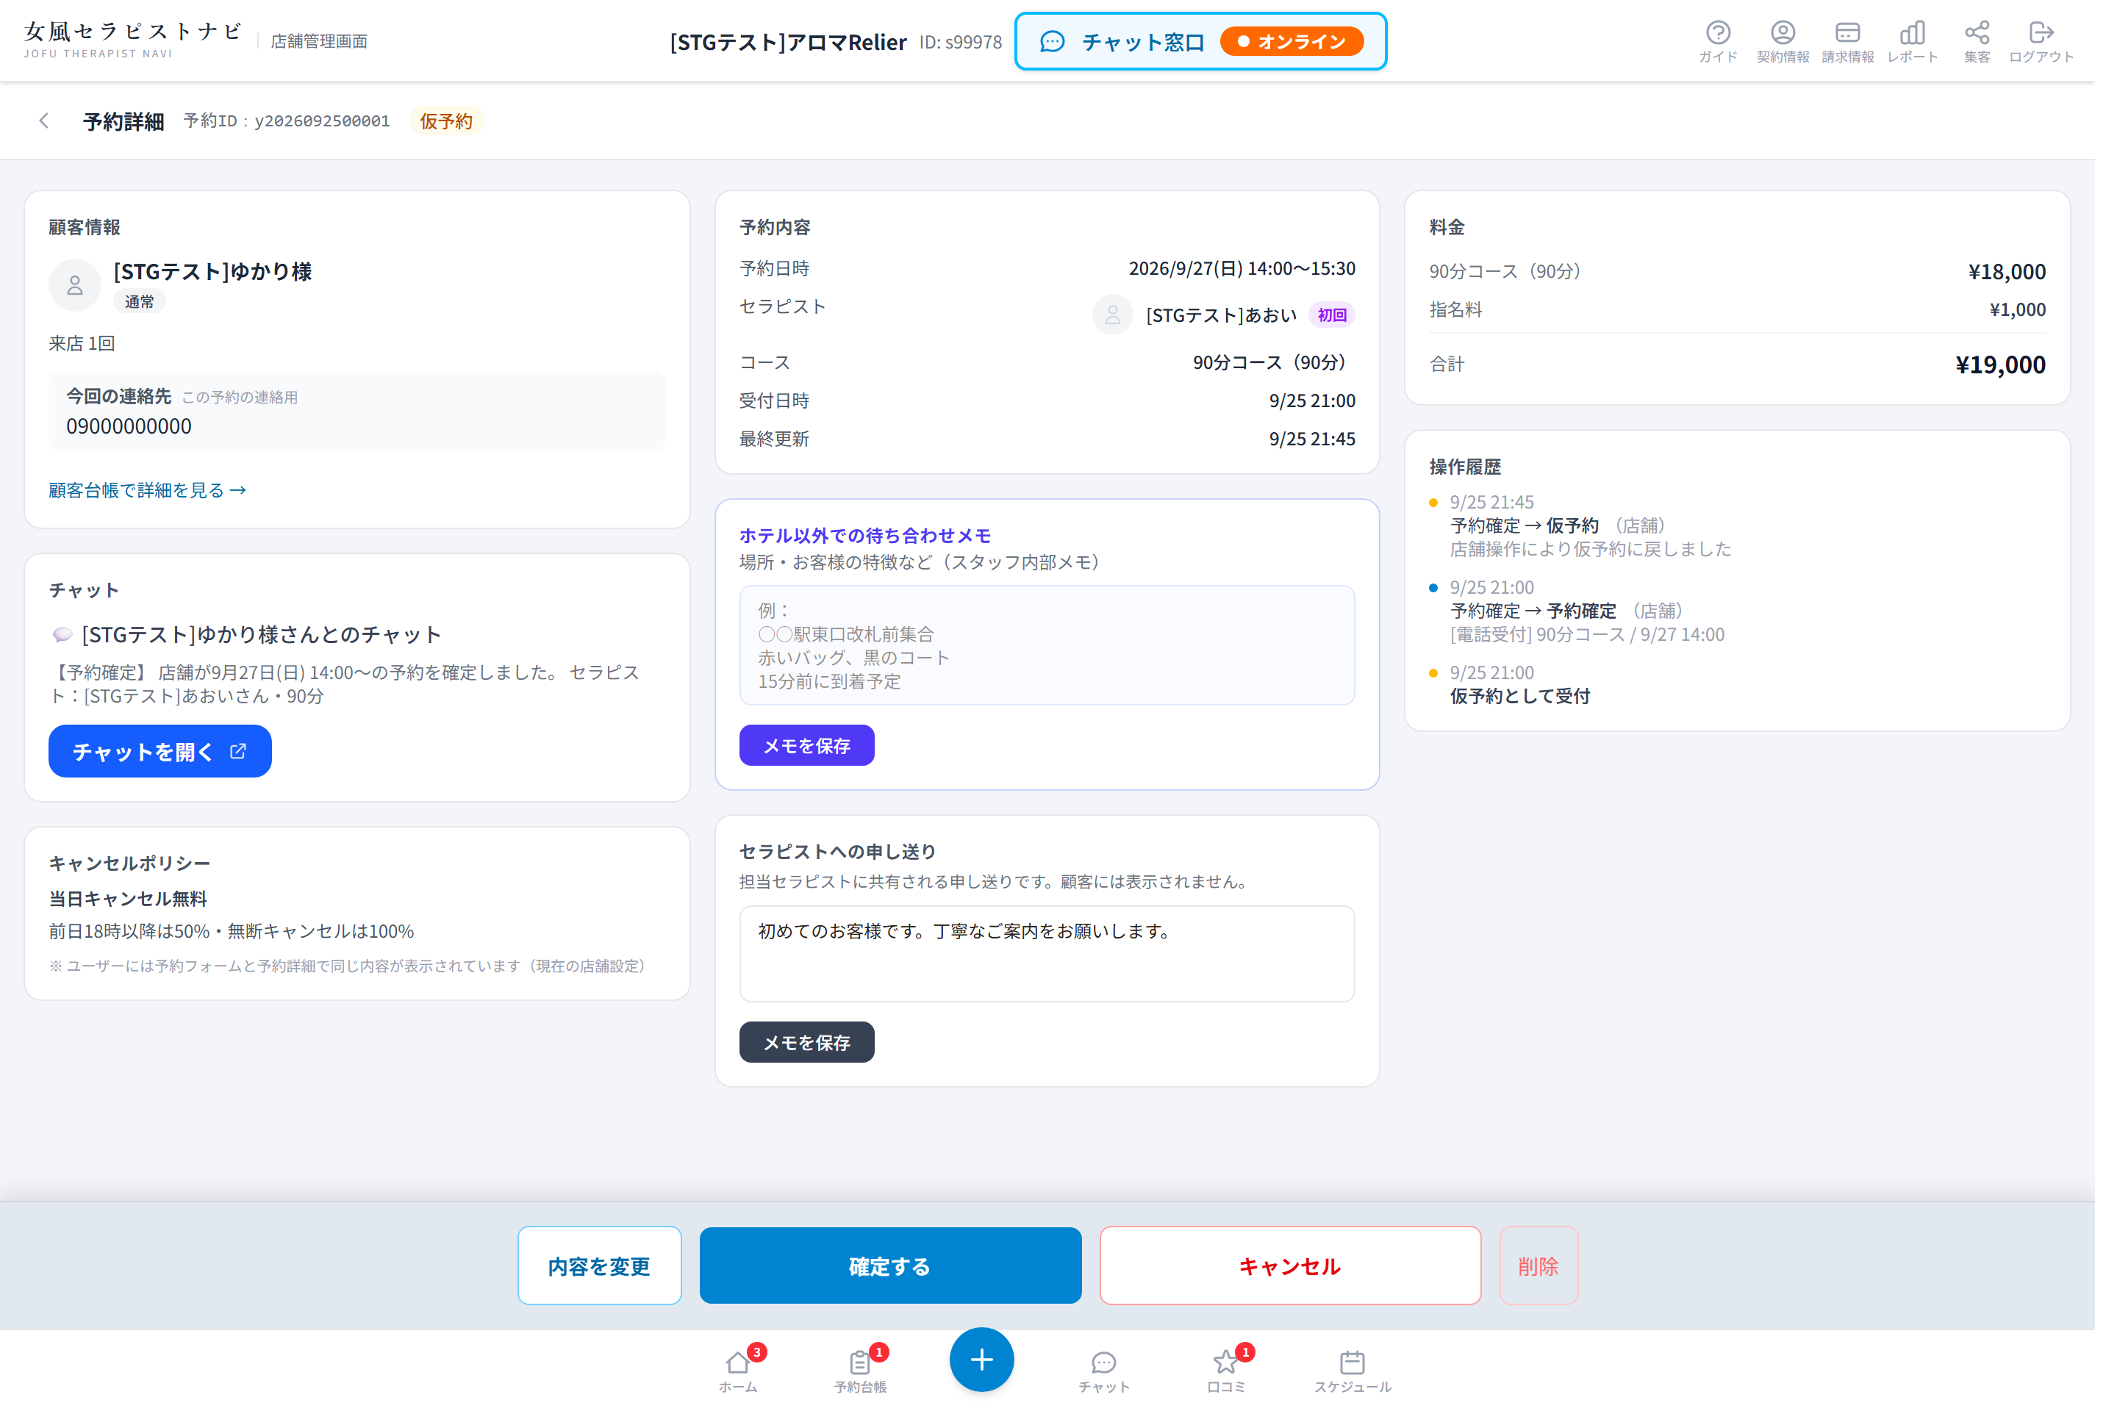Click phone number 09000000000
The image size is (2117, 1411).
click(x=131, y=430)
